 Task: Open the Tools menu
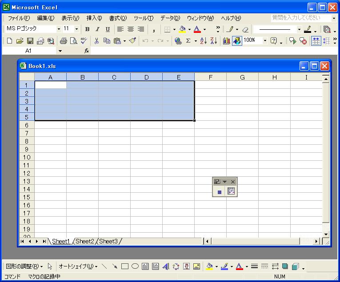pos(144,18)
